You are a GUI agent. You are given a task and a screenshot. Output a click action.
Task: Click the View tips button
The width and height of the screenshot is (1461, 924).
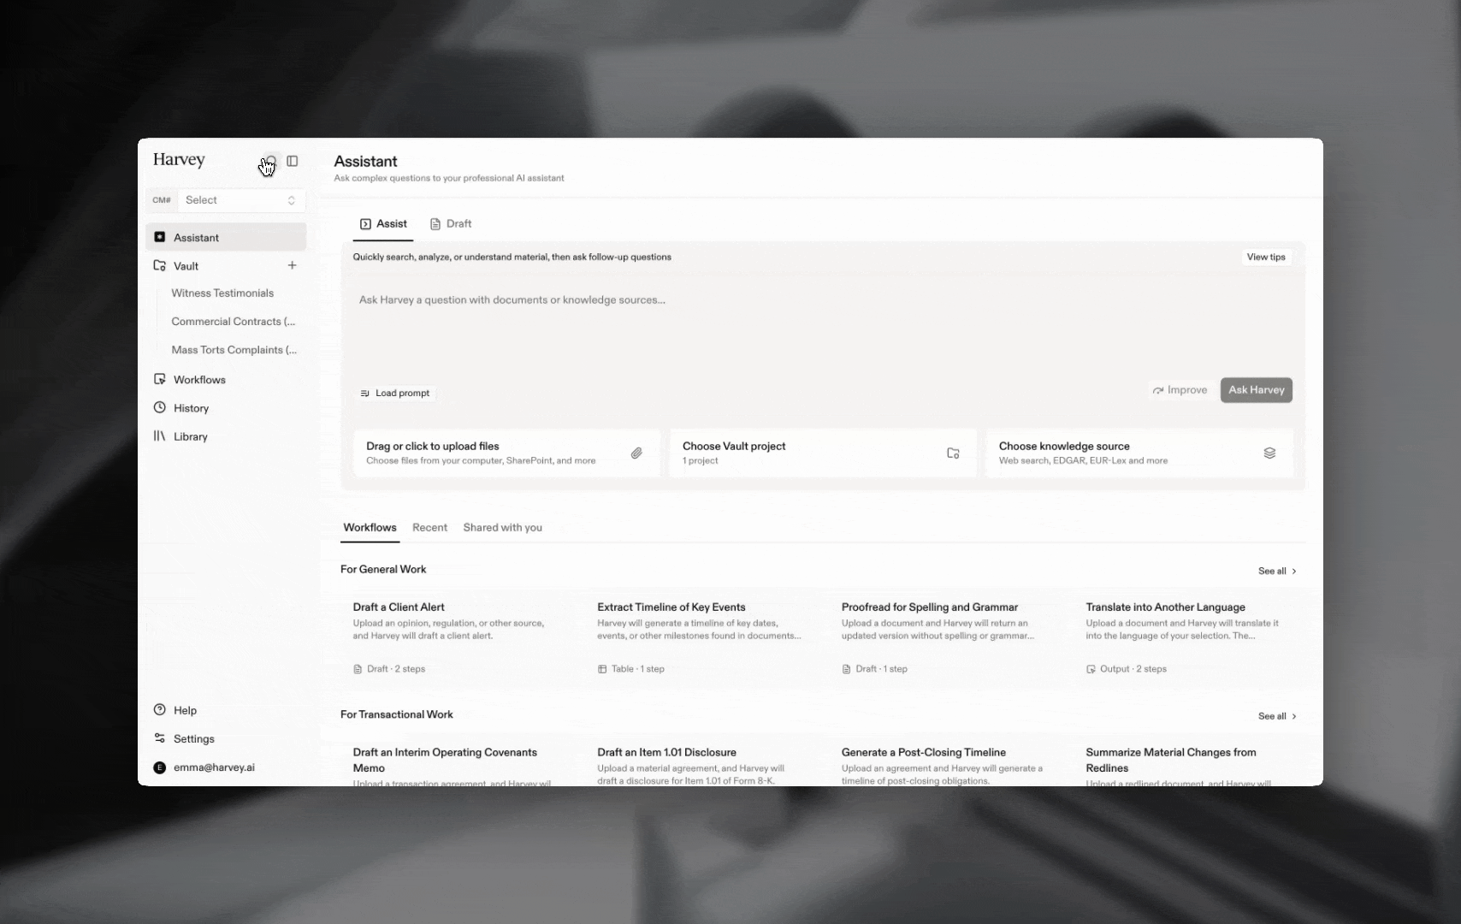pos(1266,257)
